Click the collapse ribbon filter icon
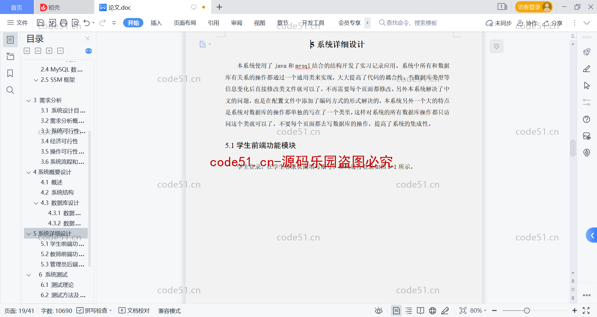Screen dimensions: 597x317 497,47
